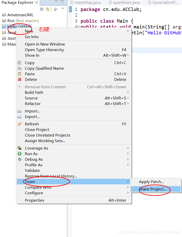
Task: Expand the Profile As submenu arrow
Action: [128, 165]
